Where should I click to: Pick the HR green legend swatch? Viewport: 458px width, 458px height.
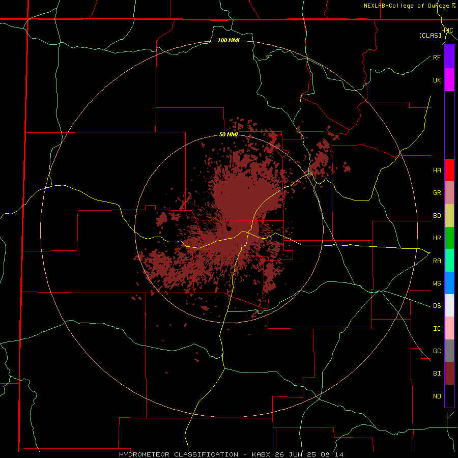[449, 238]
